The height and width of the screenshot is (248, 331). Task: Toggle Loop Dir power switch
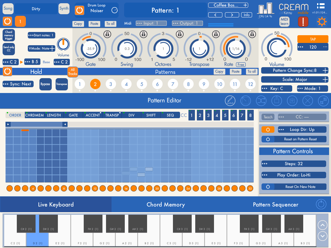click(268, 129)
